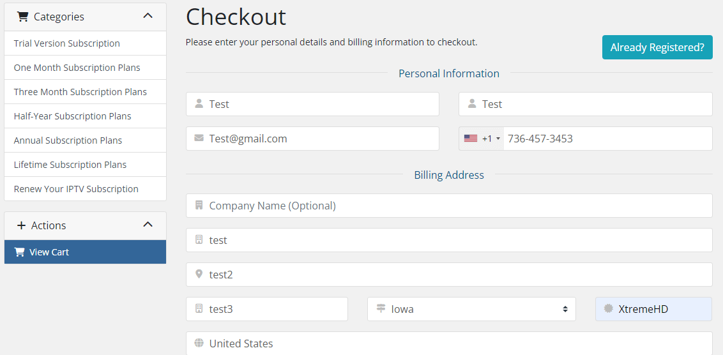Click the plus icon beside Actions
The height and width of the screenshot is (355, 723).
[x=21, y=225]
